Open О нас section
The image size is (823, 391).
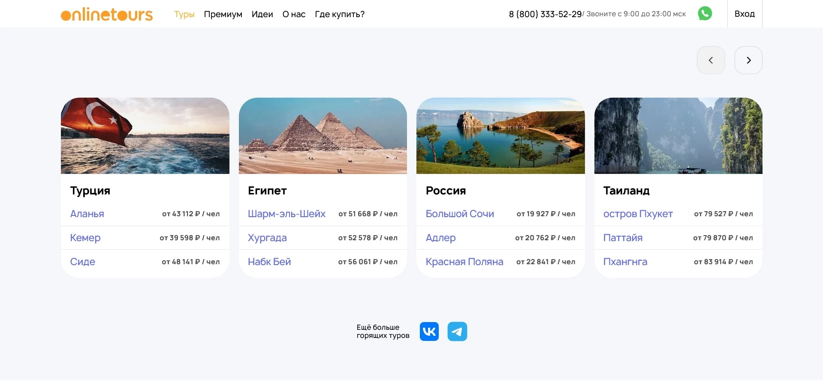[293, 14]
